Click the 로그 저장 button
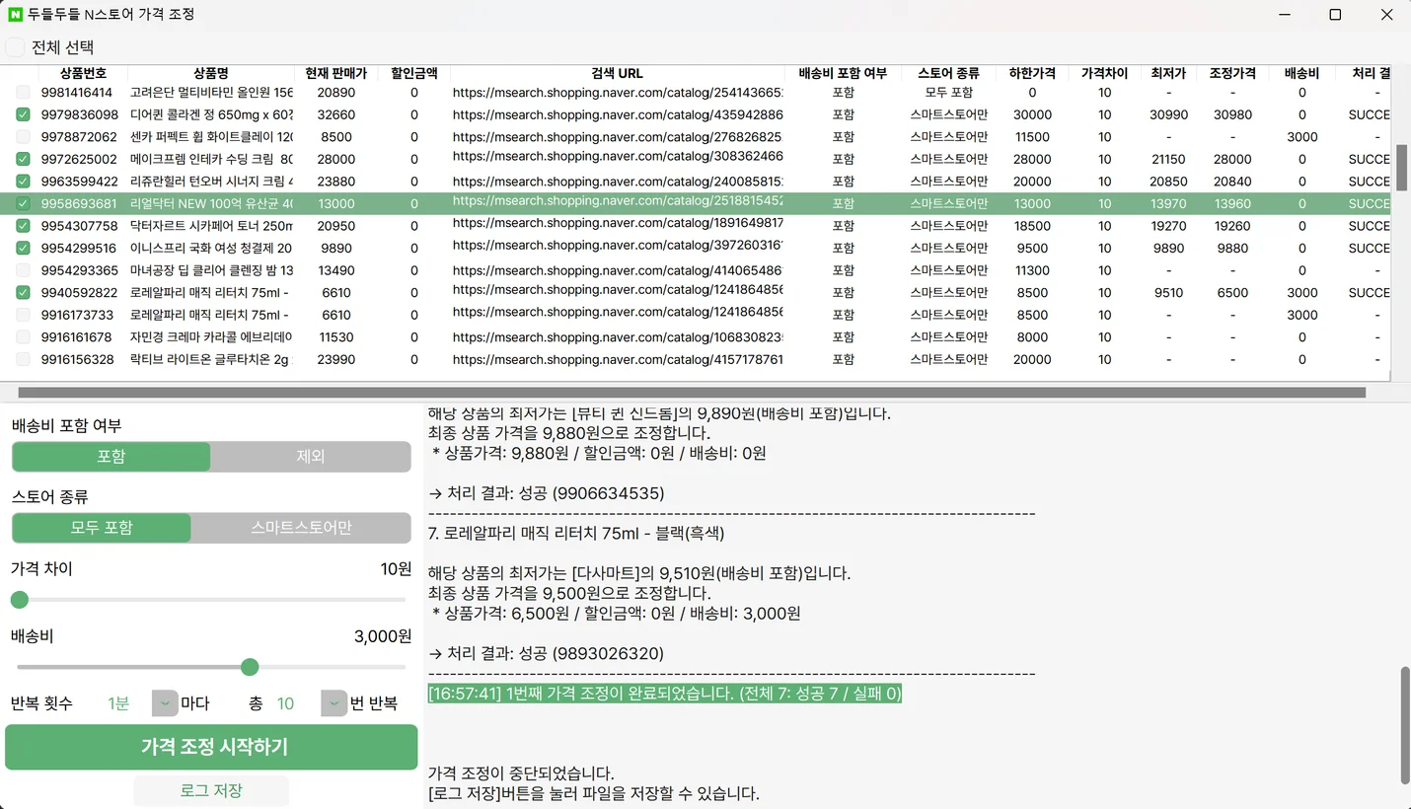 (211, 791)
